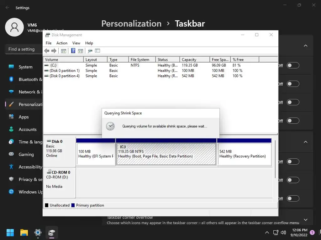
Task: Open Time & language in Settings sidebar
Action: coord(24,142)
